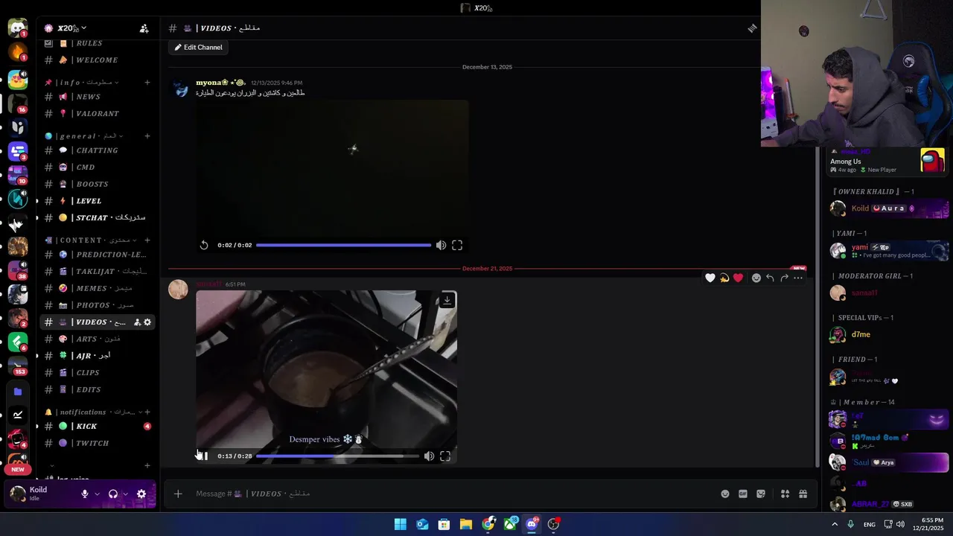Viewport: 953px width, 536px height.
Task: Pause the playing cooking pot video
Action: tap(204, 456)
